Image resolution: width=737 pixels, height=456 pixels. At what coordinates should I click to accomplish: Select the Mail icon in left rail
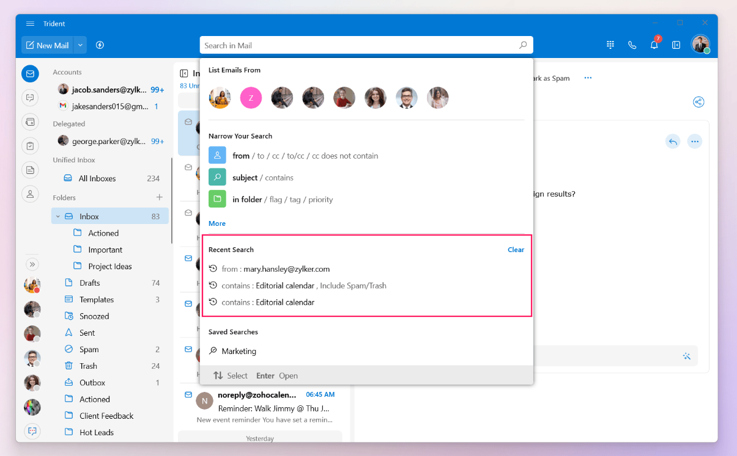tap(30, 74)
